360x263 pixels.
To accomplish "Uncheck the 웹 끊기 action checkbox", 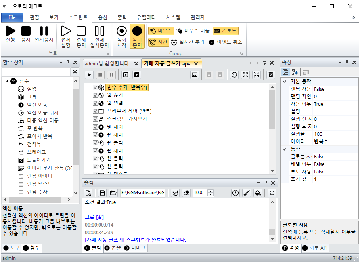I will point(95,95).
